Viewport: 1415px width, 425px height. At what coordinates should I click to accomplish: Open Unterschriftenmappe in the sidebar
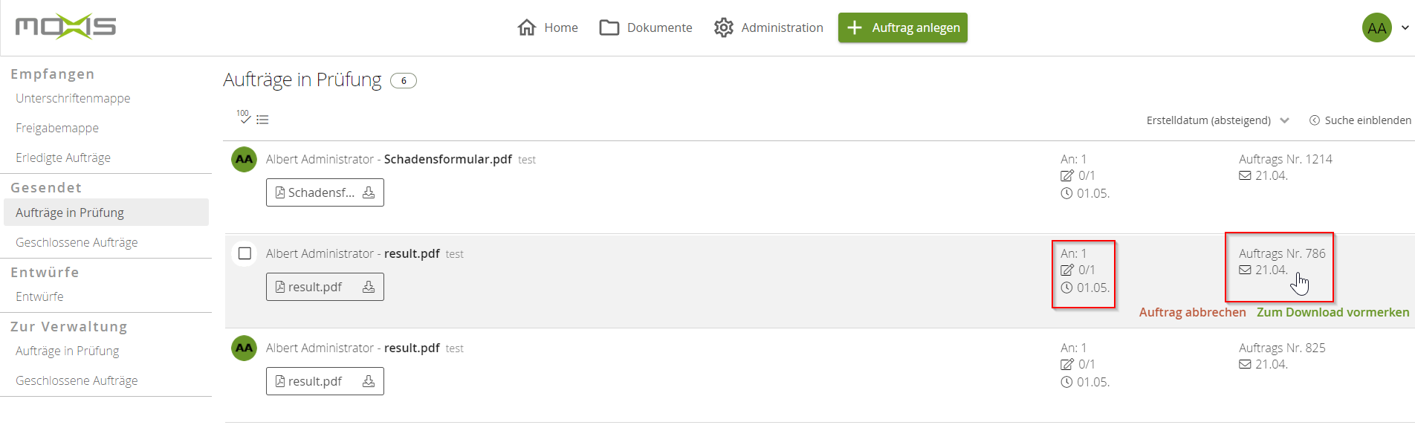pyautogui.click(x=73, y=98)
